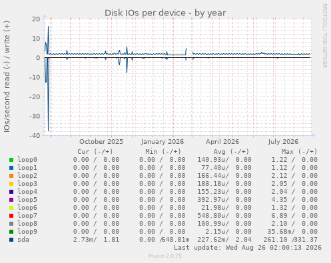
Task: Click the 'Max (-/+)' column header
Action: pyautogui.click(x=299, y=152)
